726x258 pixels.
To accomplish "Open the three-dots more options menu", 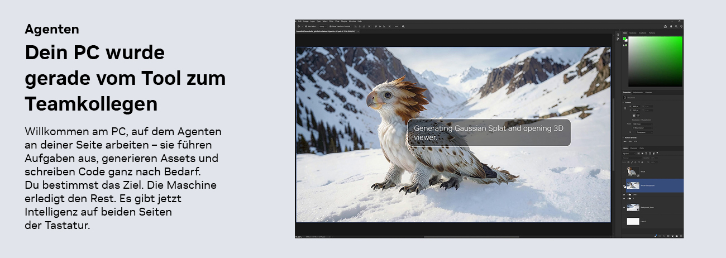I will (396, 26).
